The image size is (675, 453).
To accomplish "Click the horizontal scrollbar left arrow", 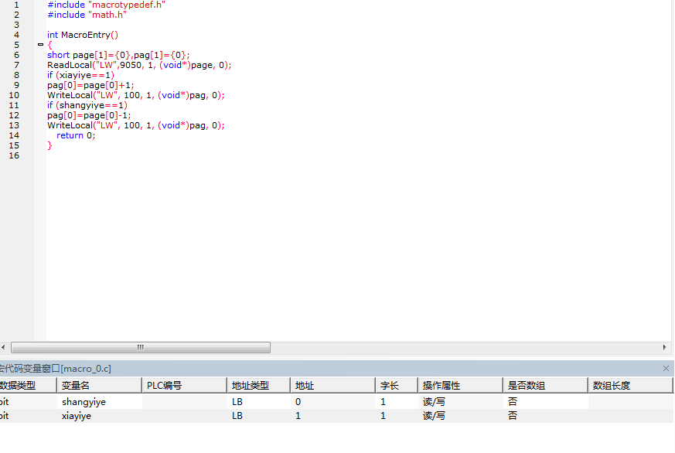I will pyautogui.click(x=5, y=348).
